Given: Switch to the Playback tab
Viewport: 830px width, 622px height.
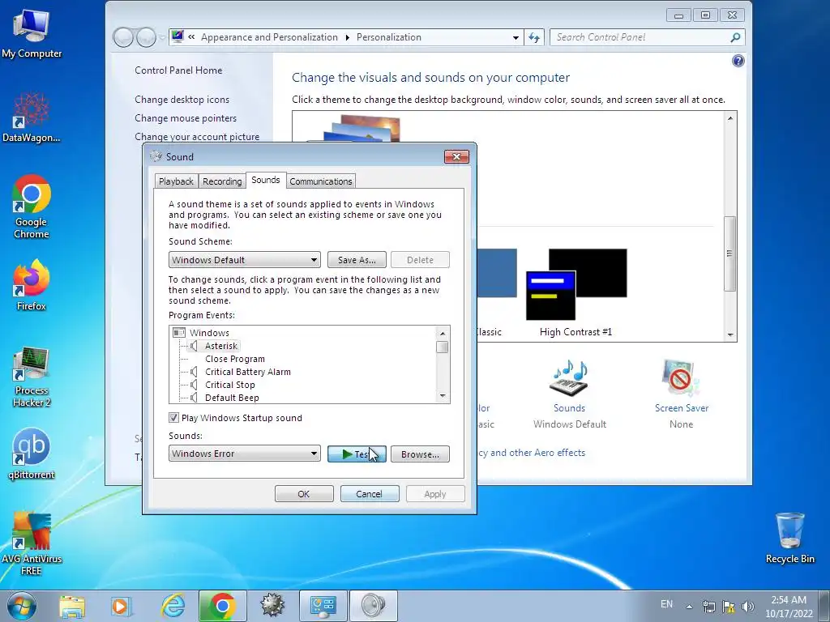Looking at the screenshot, I should [176, 181].
